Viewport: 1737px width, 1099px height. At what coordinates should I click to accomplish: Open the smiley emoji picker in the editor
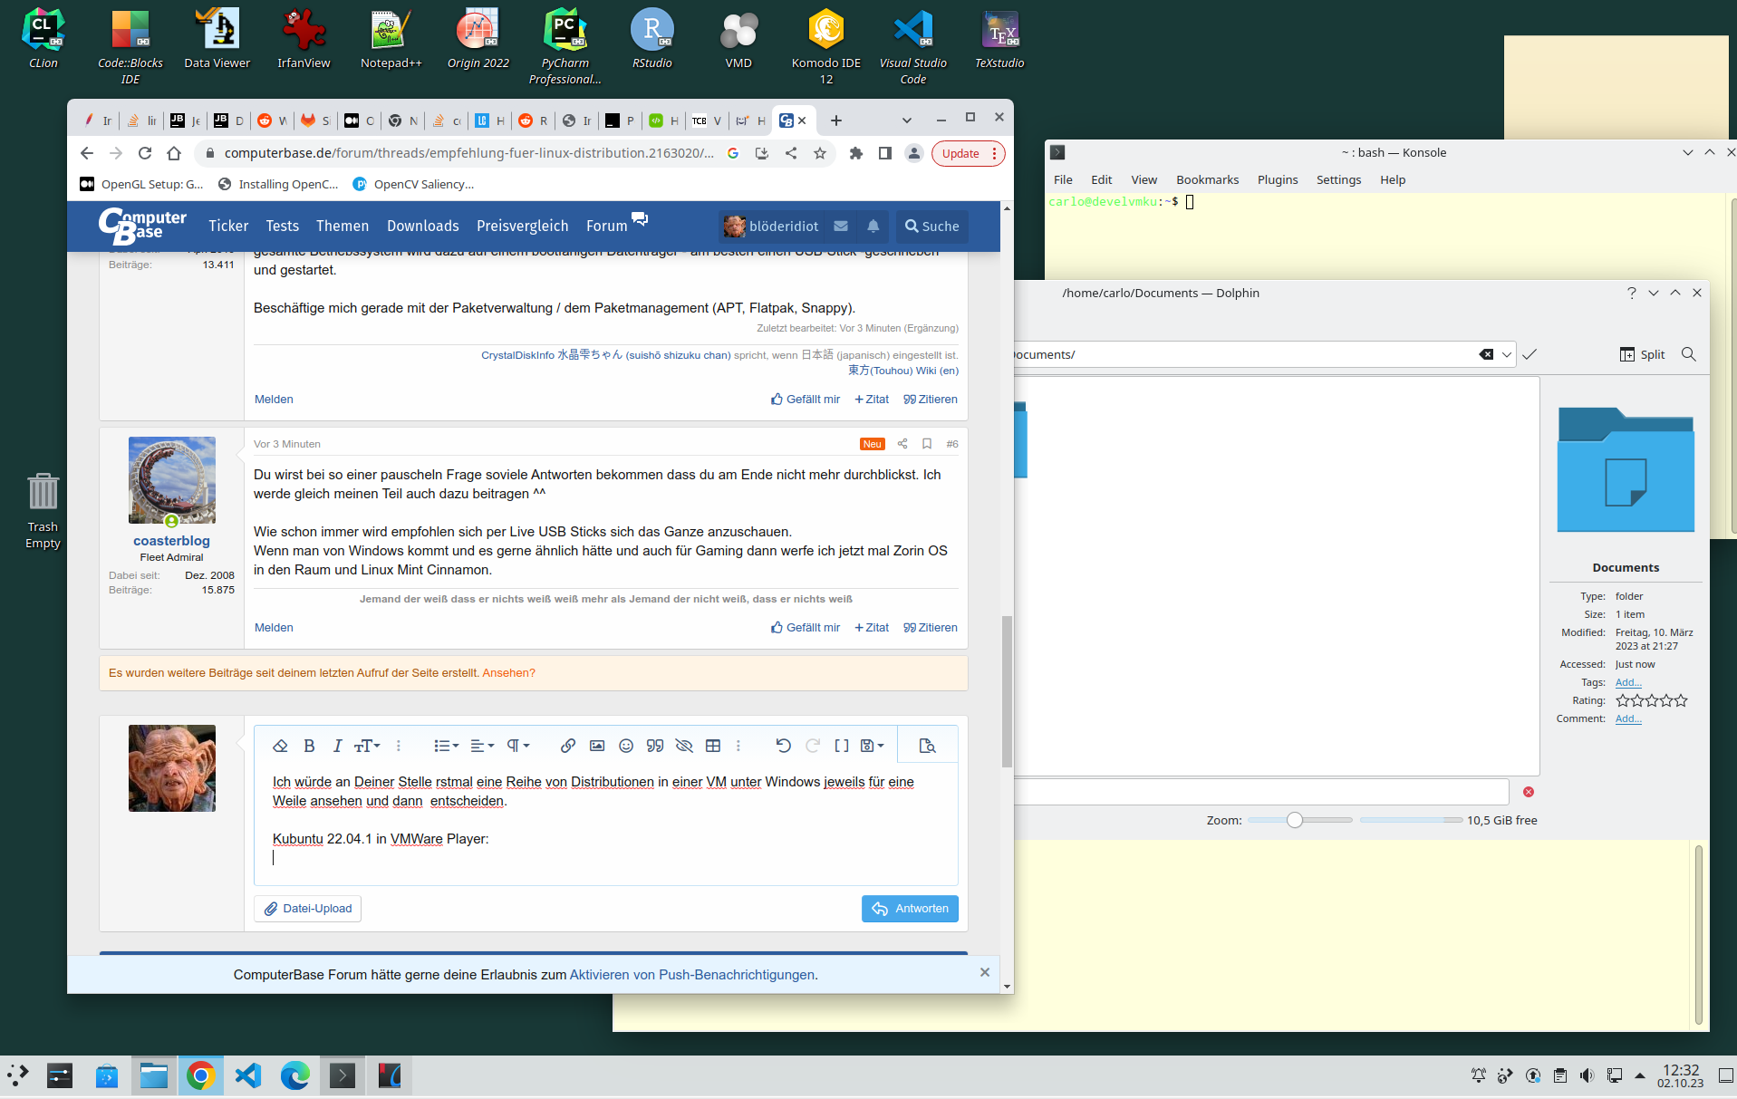(x=626, y=746)
